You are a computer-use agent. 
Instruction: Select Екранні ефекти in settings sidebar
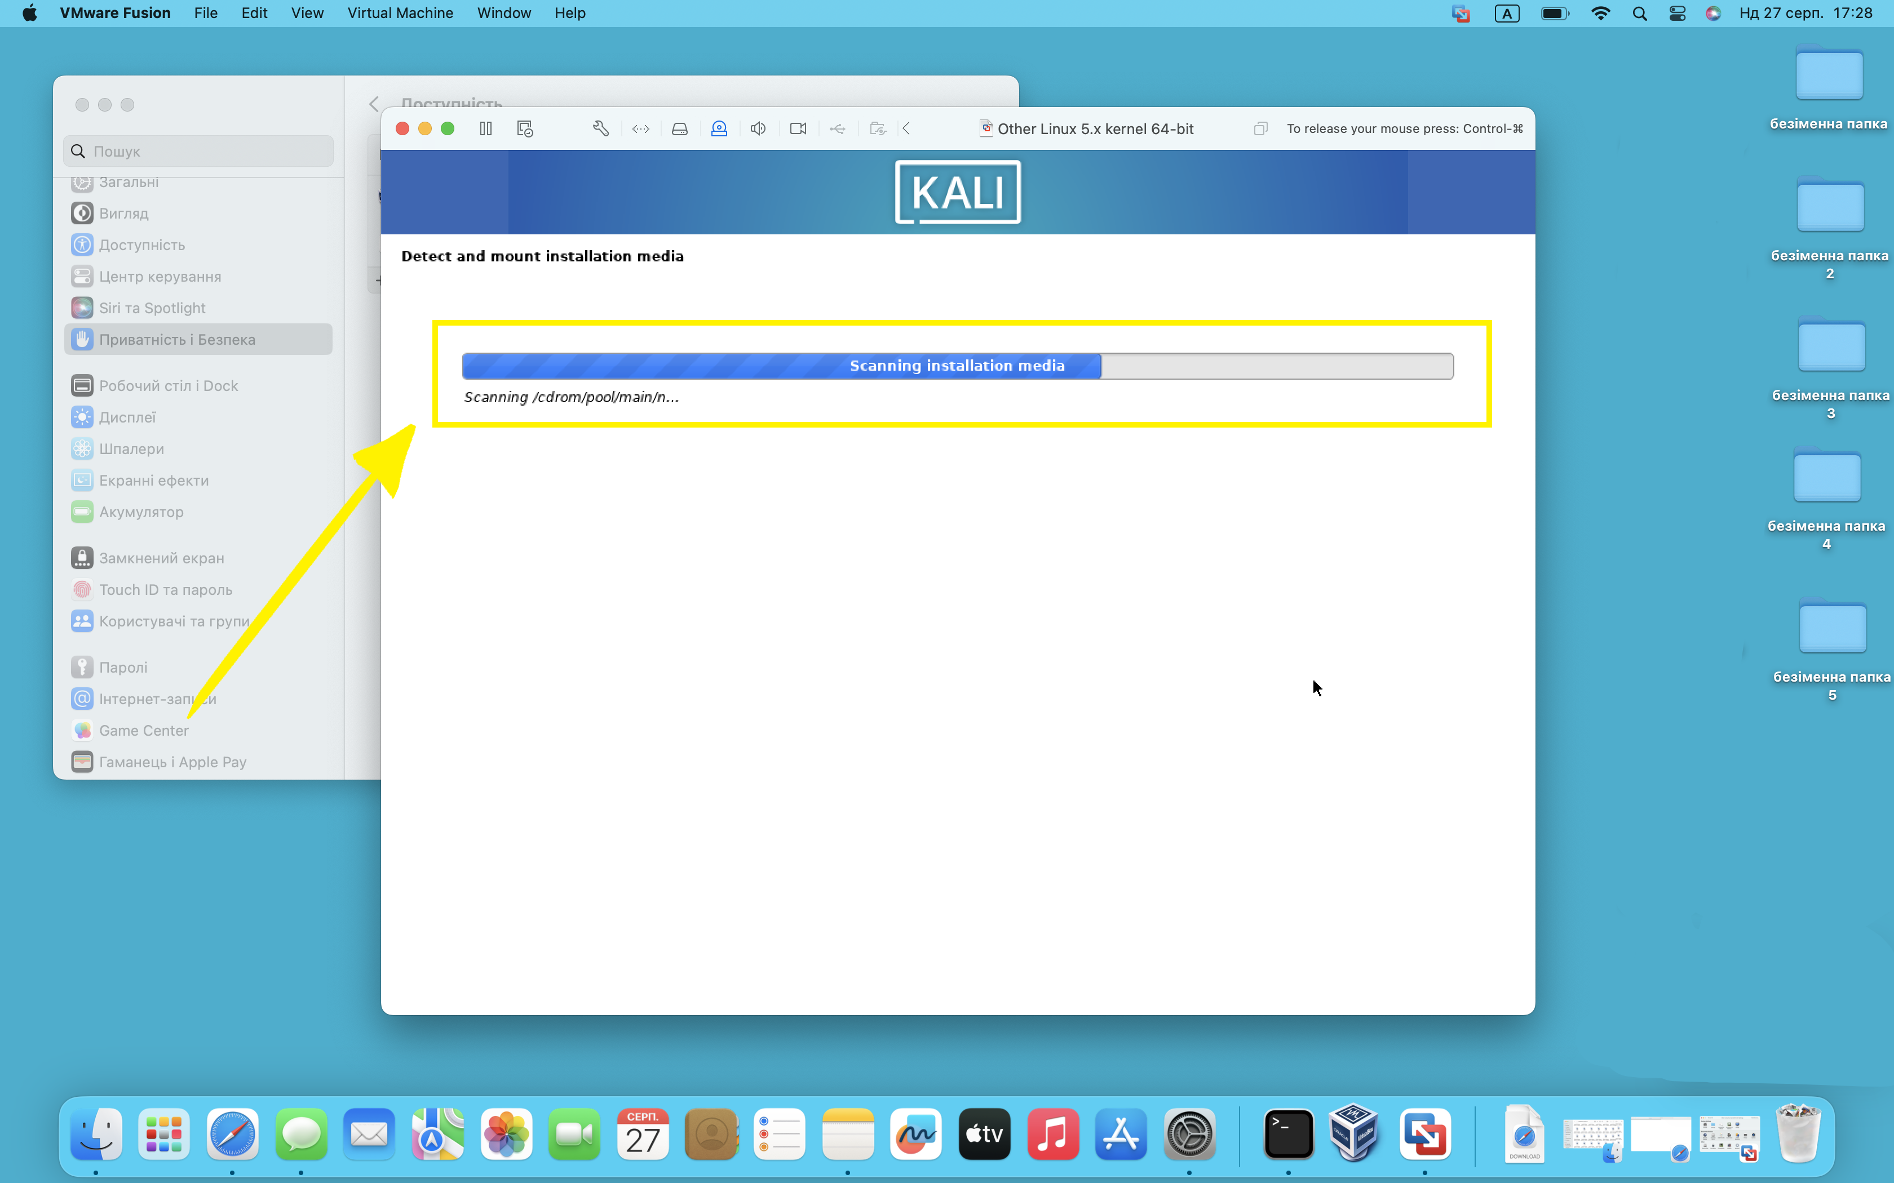point(198,481)
